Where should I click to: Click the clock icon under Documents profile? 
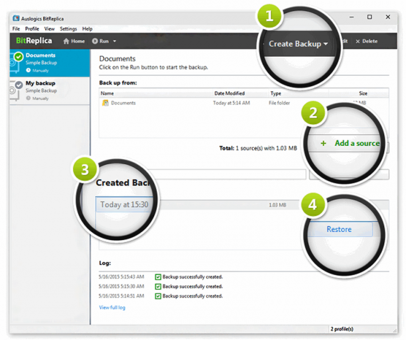pyautogui.click(x=28, y=70)
